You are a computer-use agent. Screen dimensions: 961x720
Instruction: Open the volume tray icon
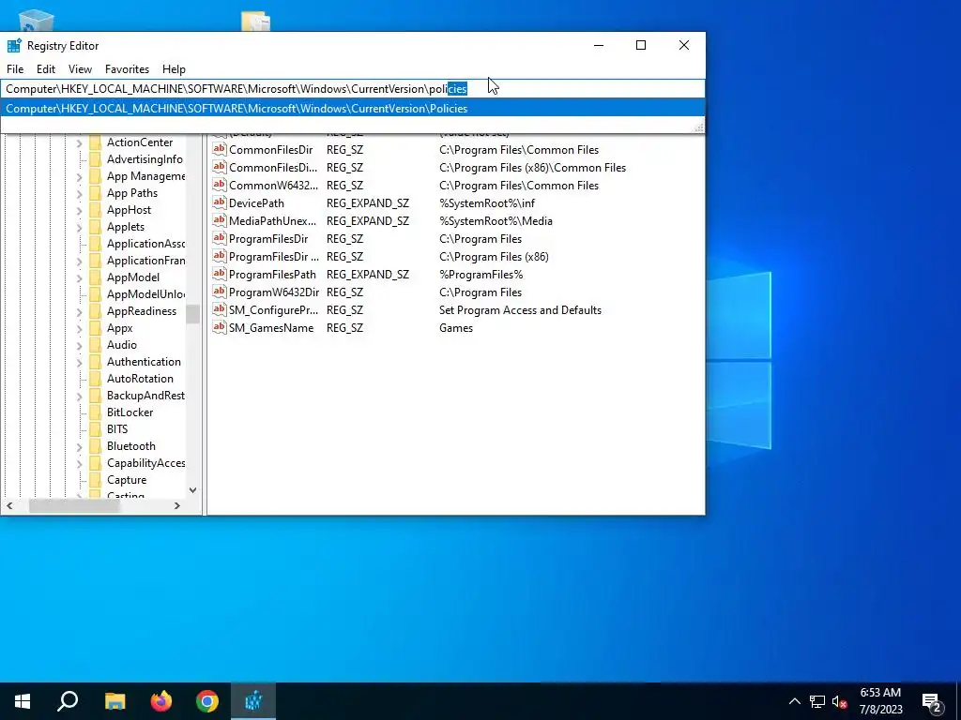click(839, 701)
